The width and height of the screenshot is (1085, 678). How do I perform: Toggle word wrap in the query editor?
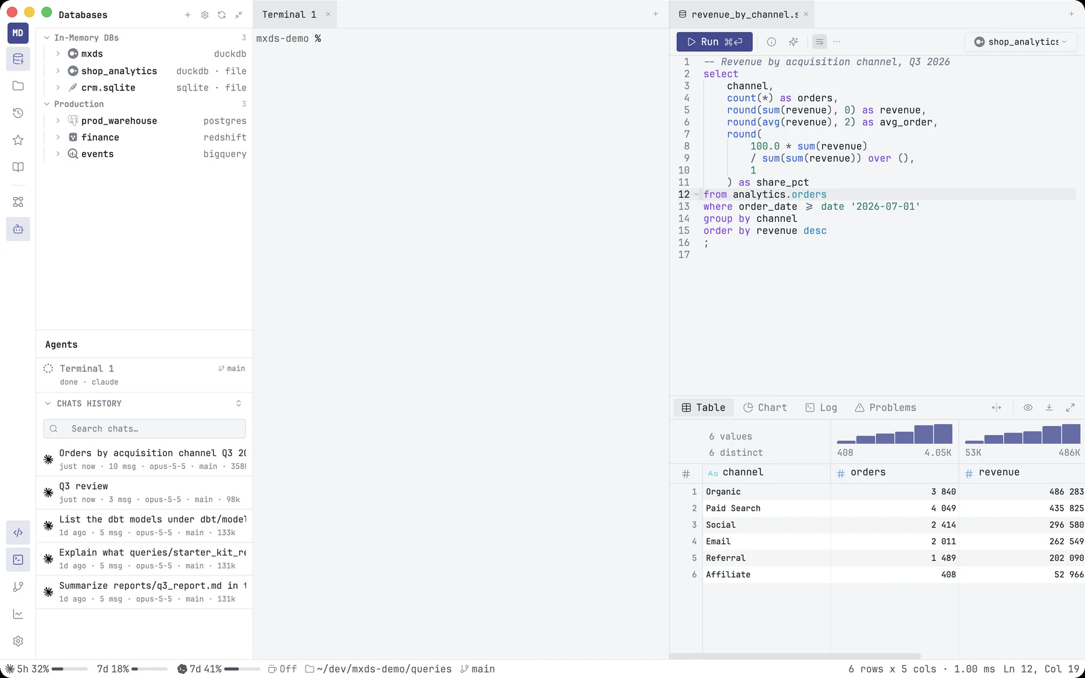(819, 42)
